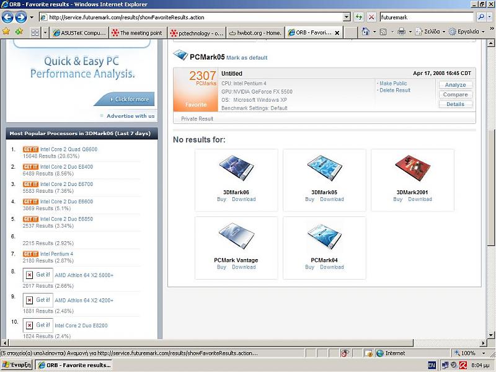Click Download under 3DMark06
496x372 pixels.
tap(244, 199)
